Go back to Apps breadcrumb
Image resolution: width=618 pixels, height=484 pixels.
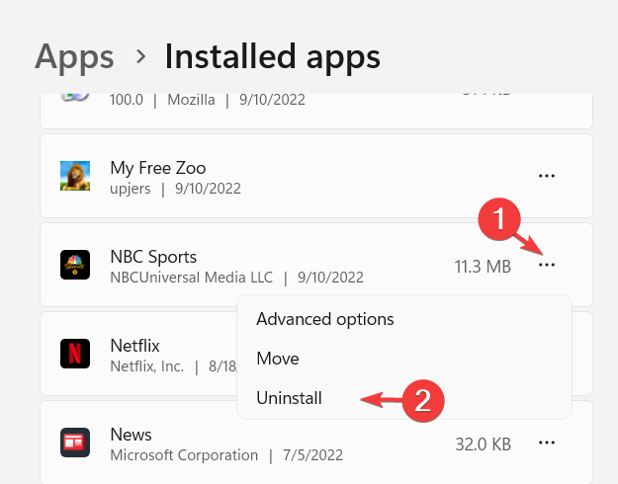[x=74, y=58]
